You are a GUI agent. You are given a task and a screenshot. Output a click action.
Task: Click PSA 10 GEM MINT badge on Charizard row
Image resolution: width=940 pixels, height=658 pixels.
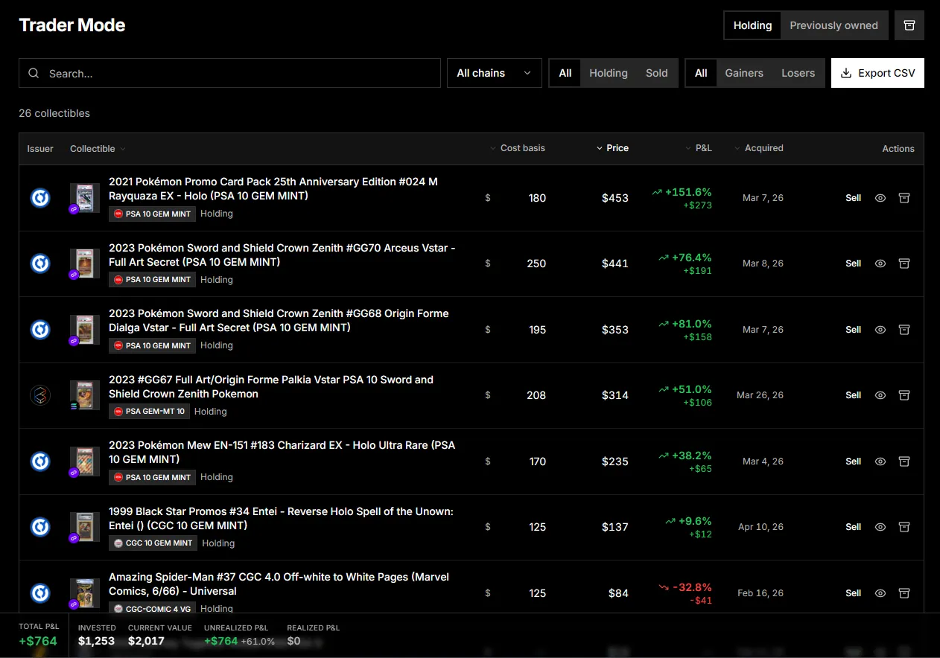coord(152,477)
